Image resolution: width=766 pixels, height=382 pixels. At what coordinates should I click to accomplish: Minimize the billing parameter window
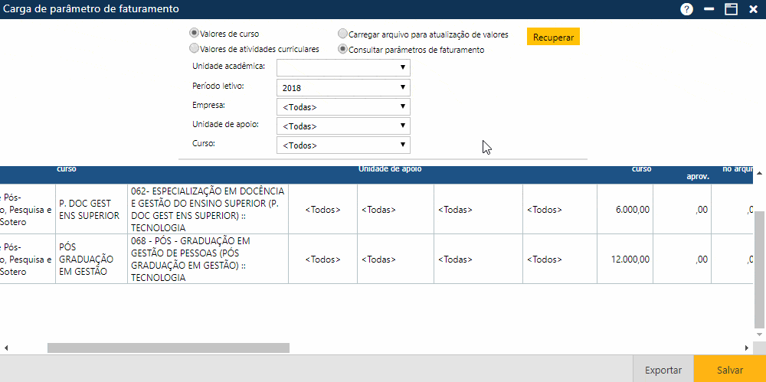[709, 9]
